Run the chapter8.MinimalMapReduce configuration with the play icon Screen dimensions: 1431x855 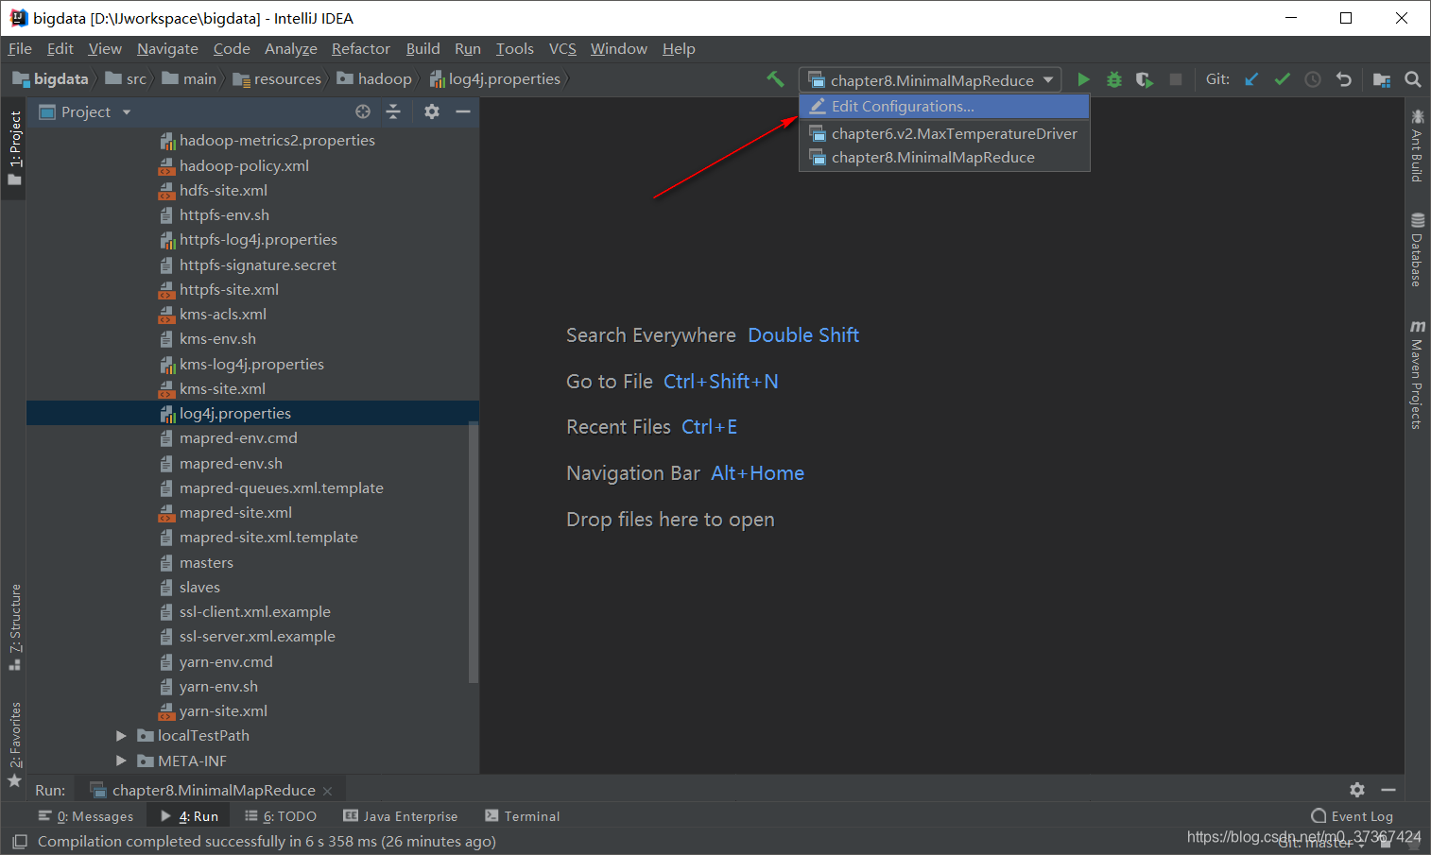point(1083,79)
